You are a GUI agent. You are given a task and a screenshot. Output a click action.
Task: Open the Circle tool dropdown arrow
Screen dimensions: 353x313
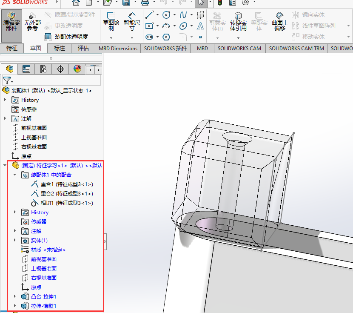click(174, 15)
